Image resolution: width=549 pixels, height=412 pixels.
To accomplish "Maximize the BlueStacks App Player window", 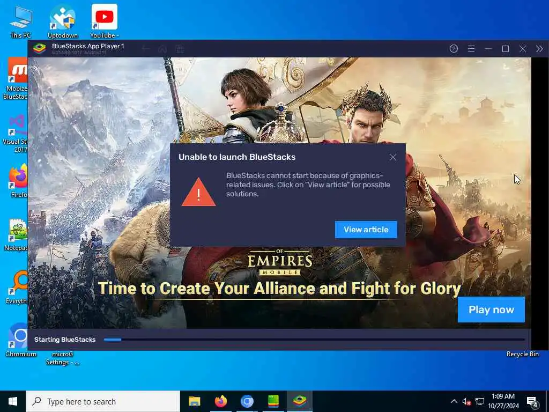I will tap(505, 49).
